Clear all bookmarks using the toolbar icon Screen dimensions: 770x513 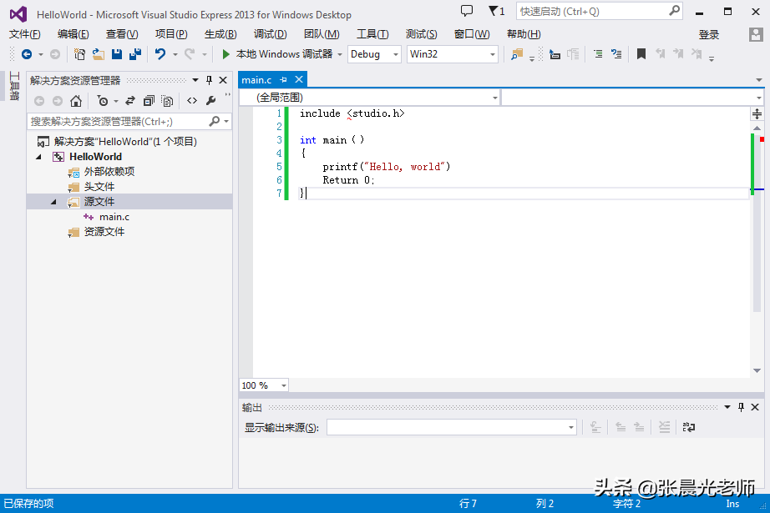coord(697,54)
